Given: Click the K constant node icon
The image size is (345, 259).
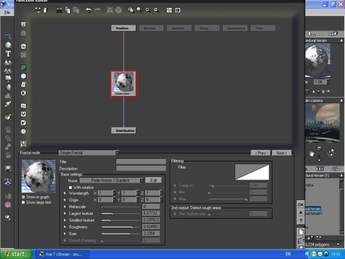Looking at the screenshot, I should 24,93.
